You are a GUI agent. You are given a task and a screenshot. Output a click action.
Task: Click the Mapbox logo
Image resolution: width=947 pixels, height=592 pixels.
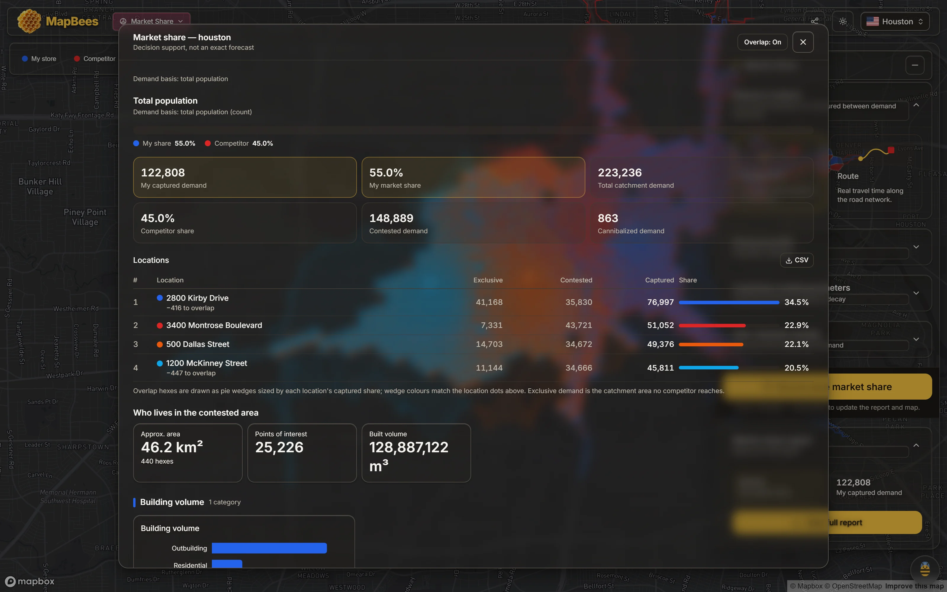[30, 581]
